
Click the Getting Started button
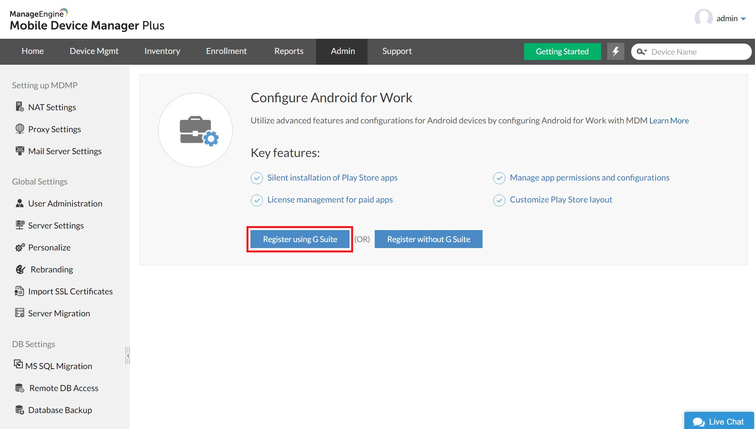coord(562,52)
